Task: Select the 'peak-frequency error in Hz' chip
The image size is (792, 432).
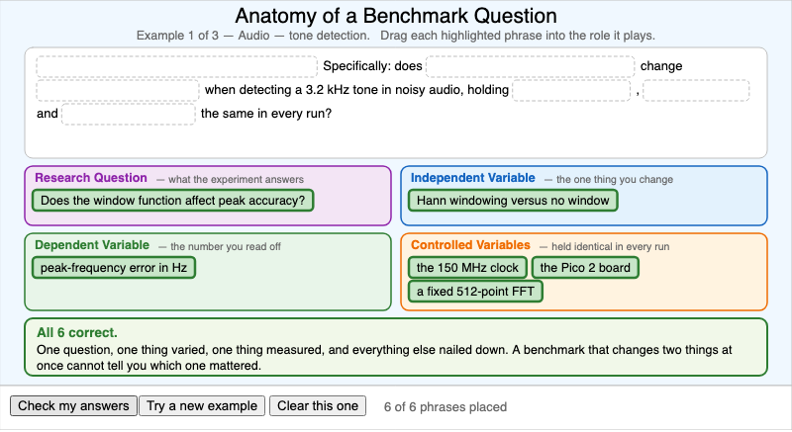Action: tap(114, 268)
